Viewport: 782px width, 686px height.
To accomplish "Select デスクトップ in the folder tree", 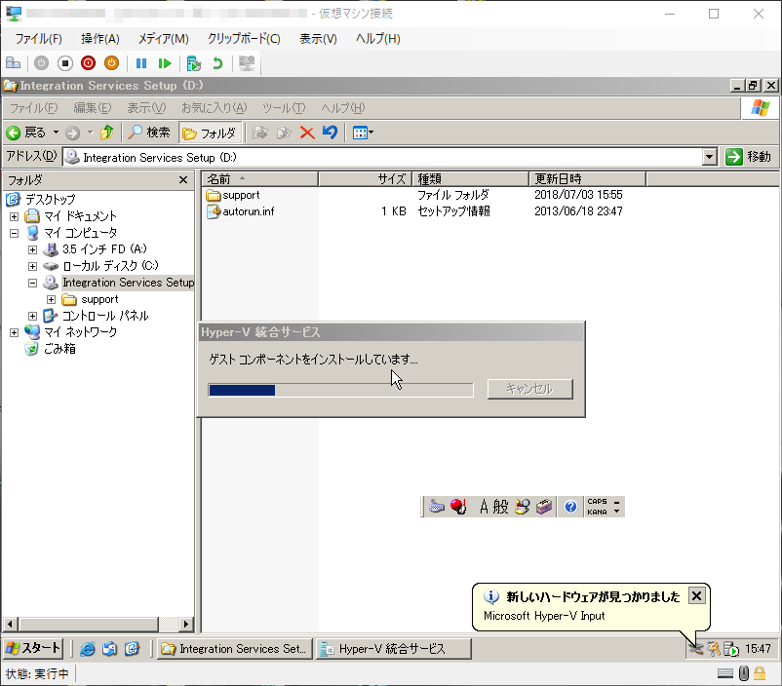I will (x=50, y=200).
